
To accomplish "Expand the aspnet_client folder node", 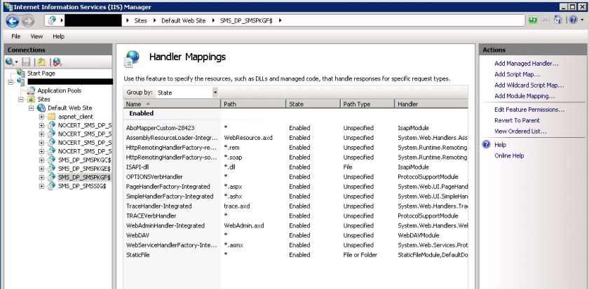I will pyautogui.click(x=42, y=116).
